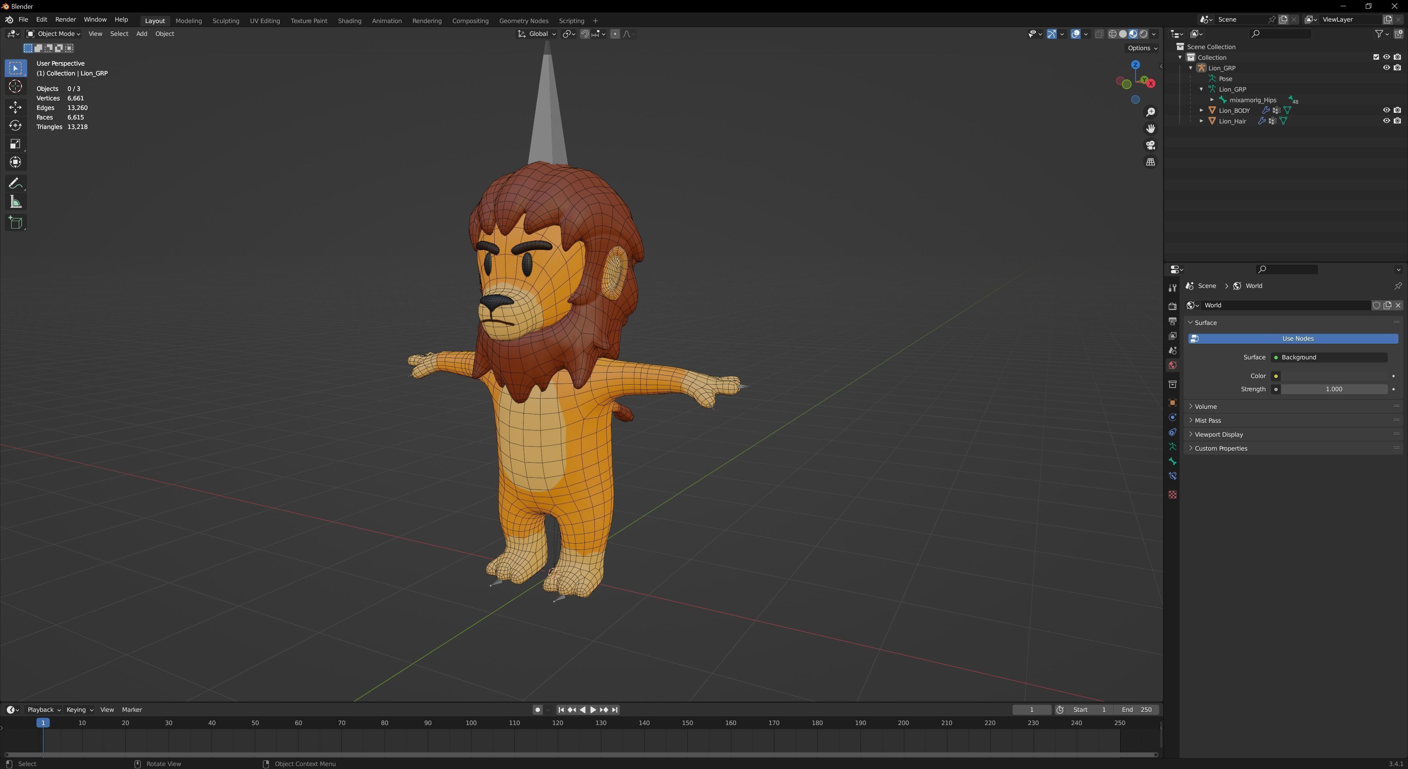Uncheck Collection exclude checkbox
This screenshot has width=1408, height=769.
(x=1376, y=57)
